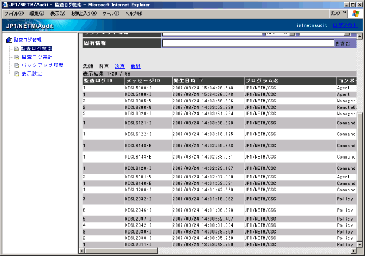Open the ファイル menu

pyautogui.click(x=14, y=13)
